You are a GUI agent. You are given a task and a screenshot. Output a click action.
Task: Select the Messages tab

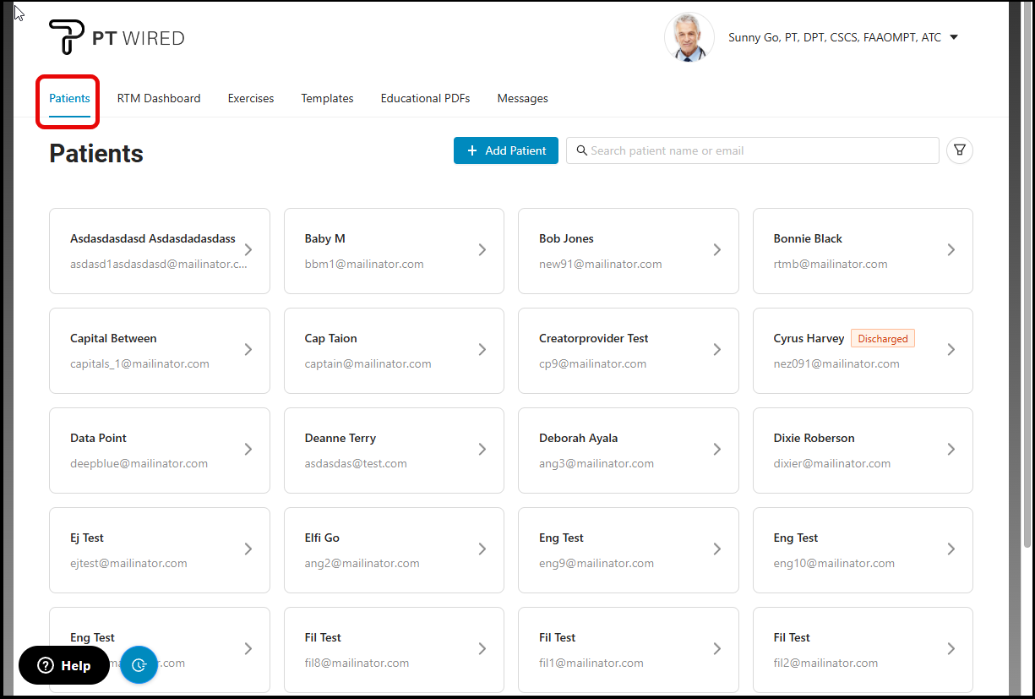tap(522, 99)
